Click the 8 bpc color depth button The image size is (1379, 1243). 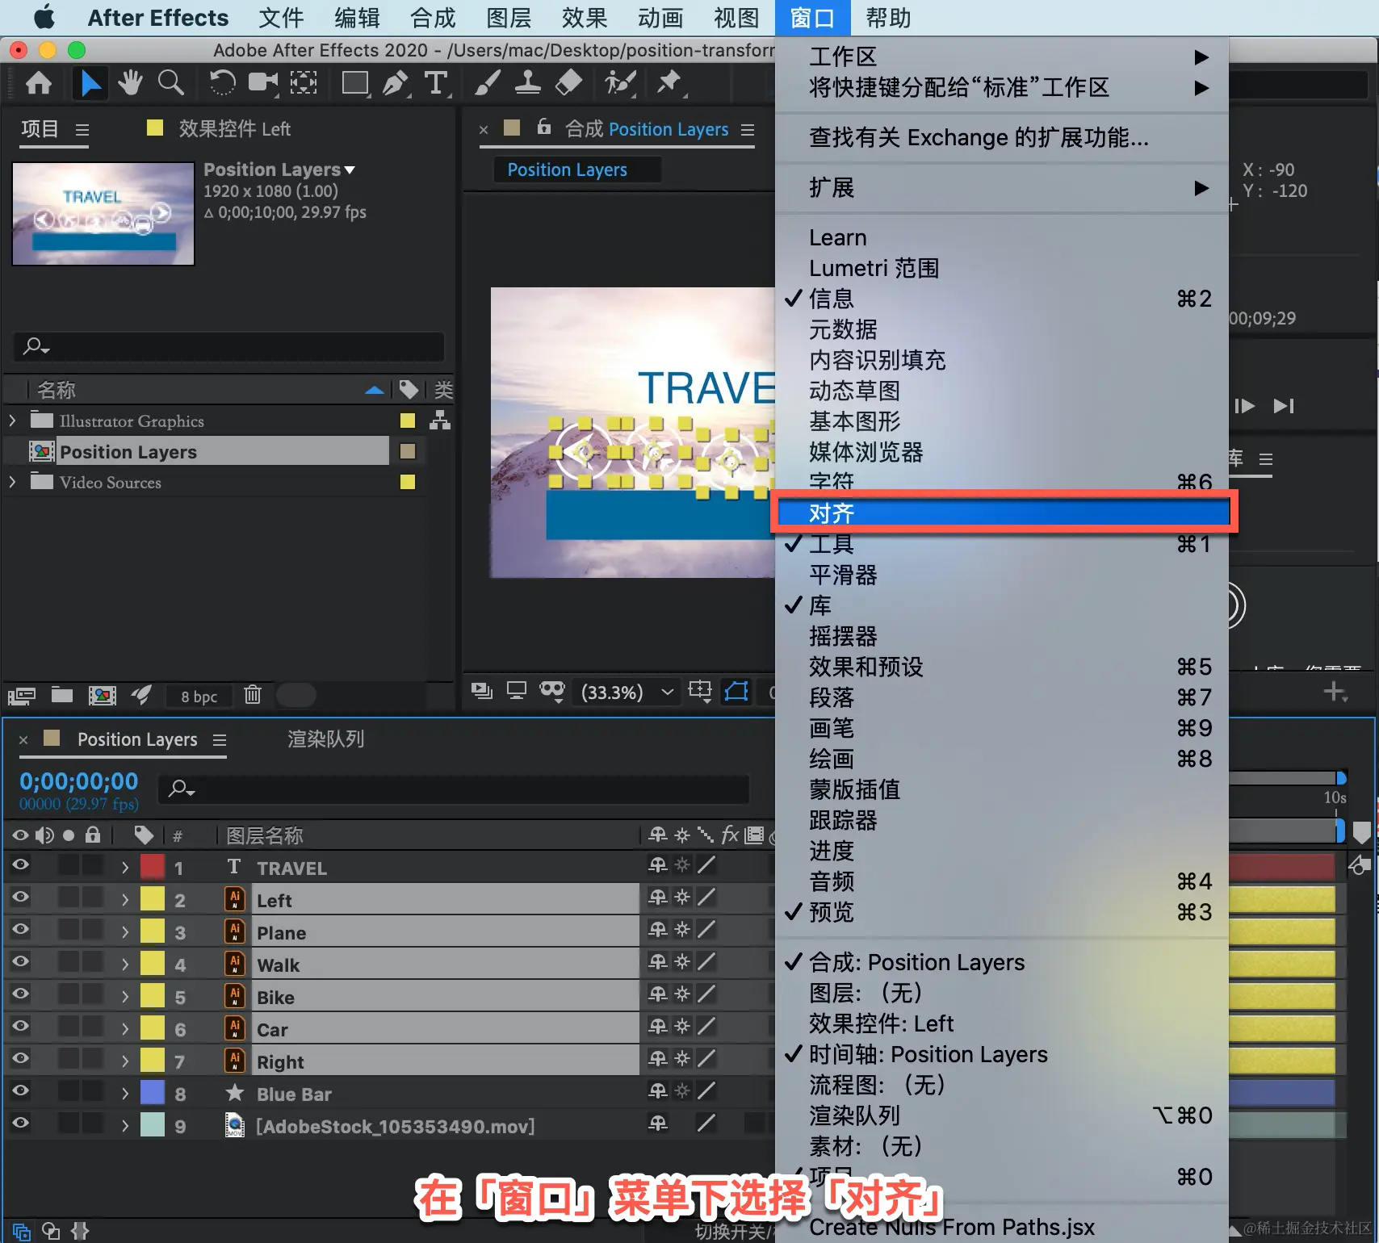(x=199, y=696)
